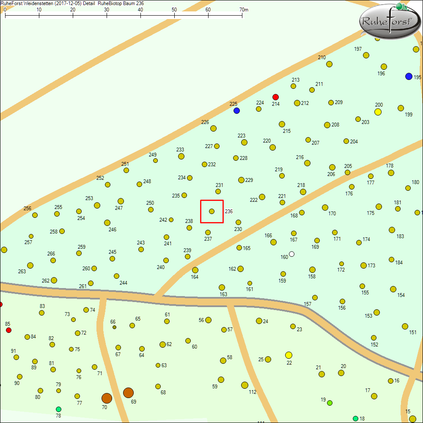This screenshot has width=423, height=423.
Task: Click the blue tree marker 195
Action: (x=409, y=76)
